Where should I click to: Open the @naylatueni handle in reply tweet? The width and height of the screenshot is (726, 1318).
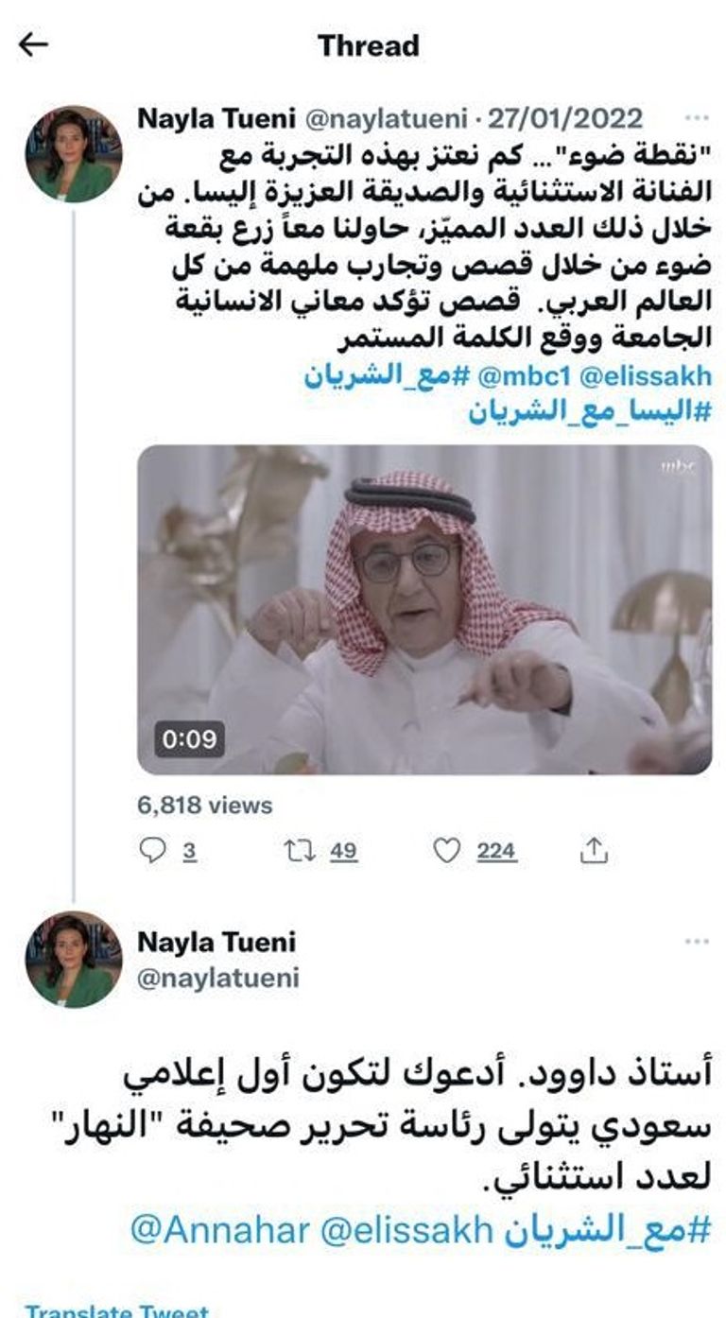pyautogui.click(x=218, y=978)
